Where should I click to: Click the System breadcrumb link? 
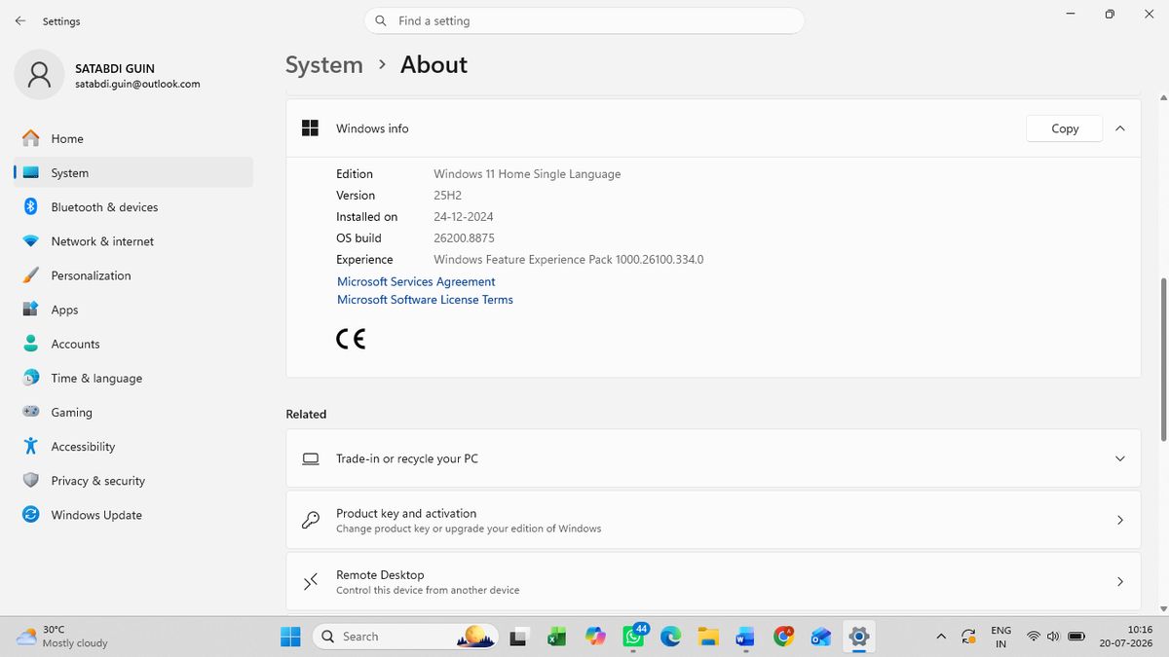point(323,64)
